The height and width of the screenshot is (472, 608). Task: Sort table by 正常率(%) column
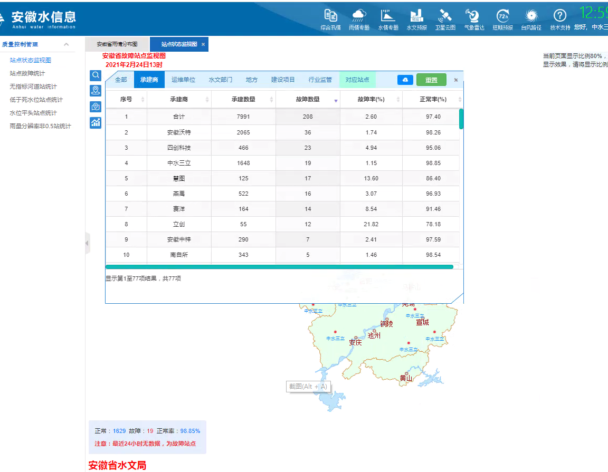coord(433,99)
